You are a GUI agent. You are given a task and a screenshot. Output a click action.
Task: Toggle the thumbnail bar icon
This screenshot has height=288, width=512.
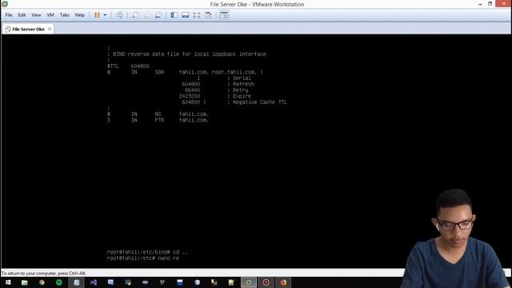click(x=185, y=15)
